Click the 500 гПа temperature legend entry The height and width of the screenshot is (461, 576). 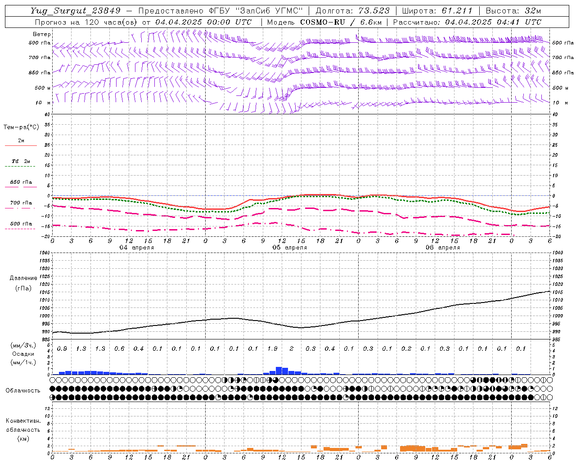[21, 224]
